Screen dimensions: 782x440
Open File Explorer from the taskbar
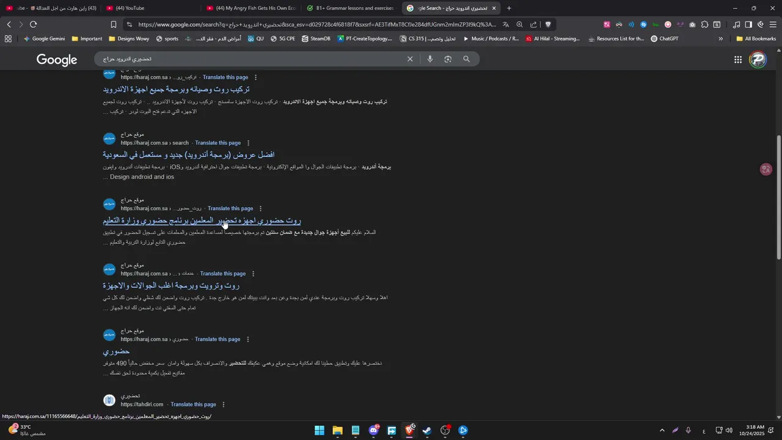pyautogui.click(x=337, y=430)
